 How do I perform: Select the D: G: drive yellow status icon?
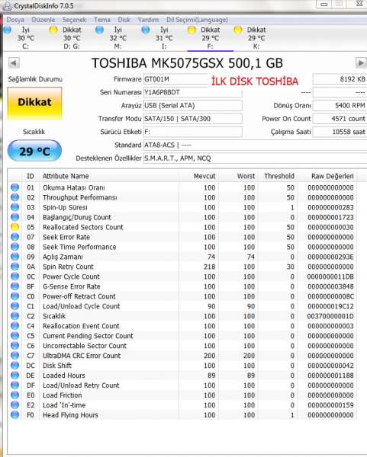(53, 30)
